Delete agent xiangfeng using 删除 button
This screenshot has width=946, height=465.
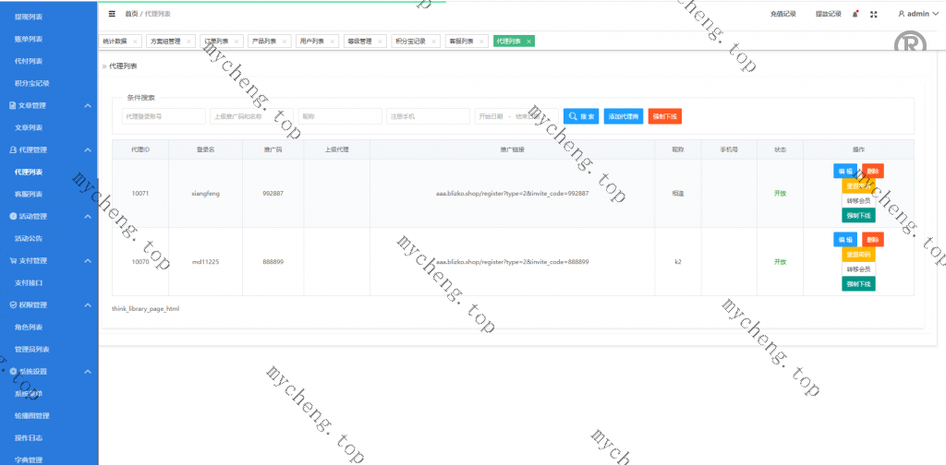[x=873, y=171]
